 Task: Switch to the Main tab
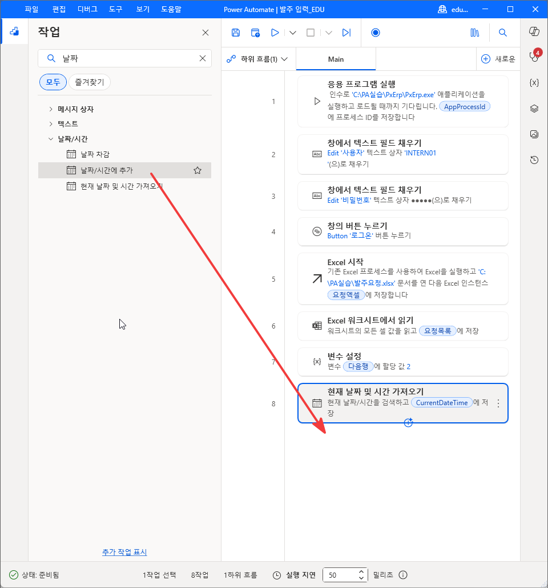(336, 59)
